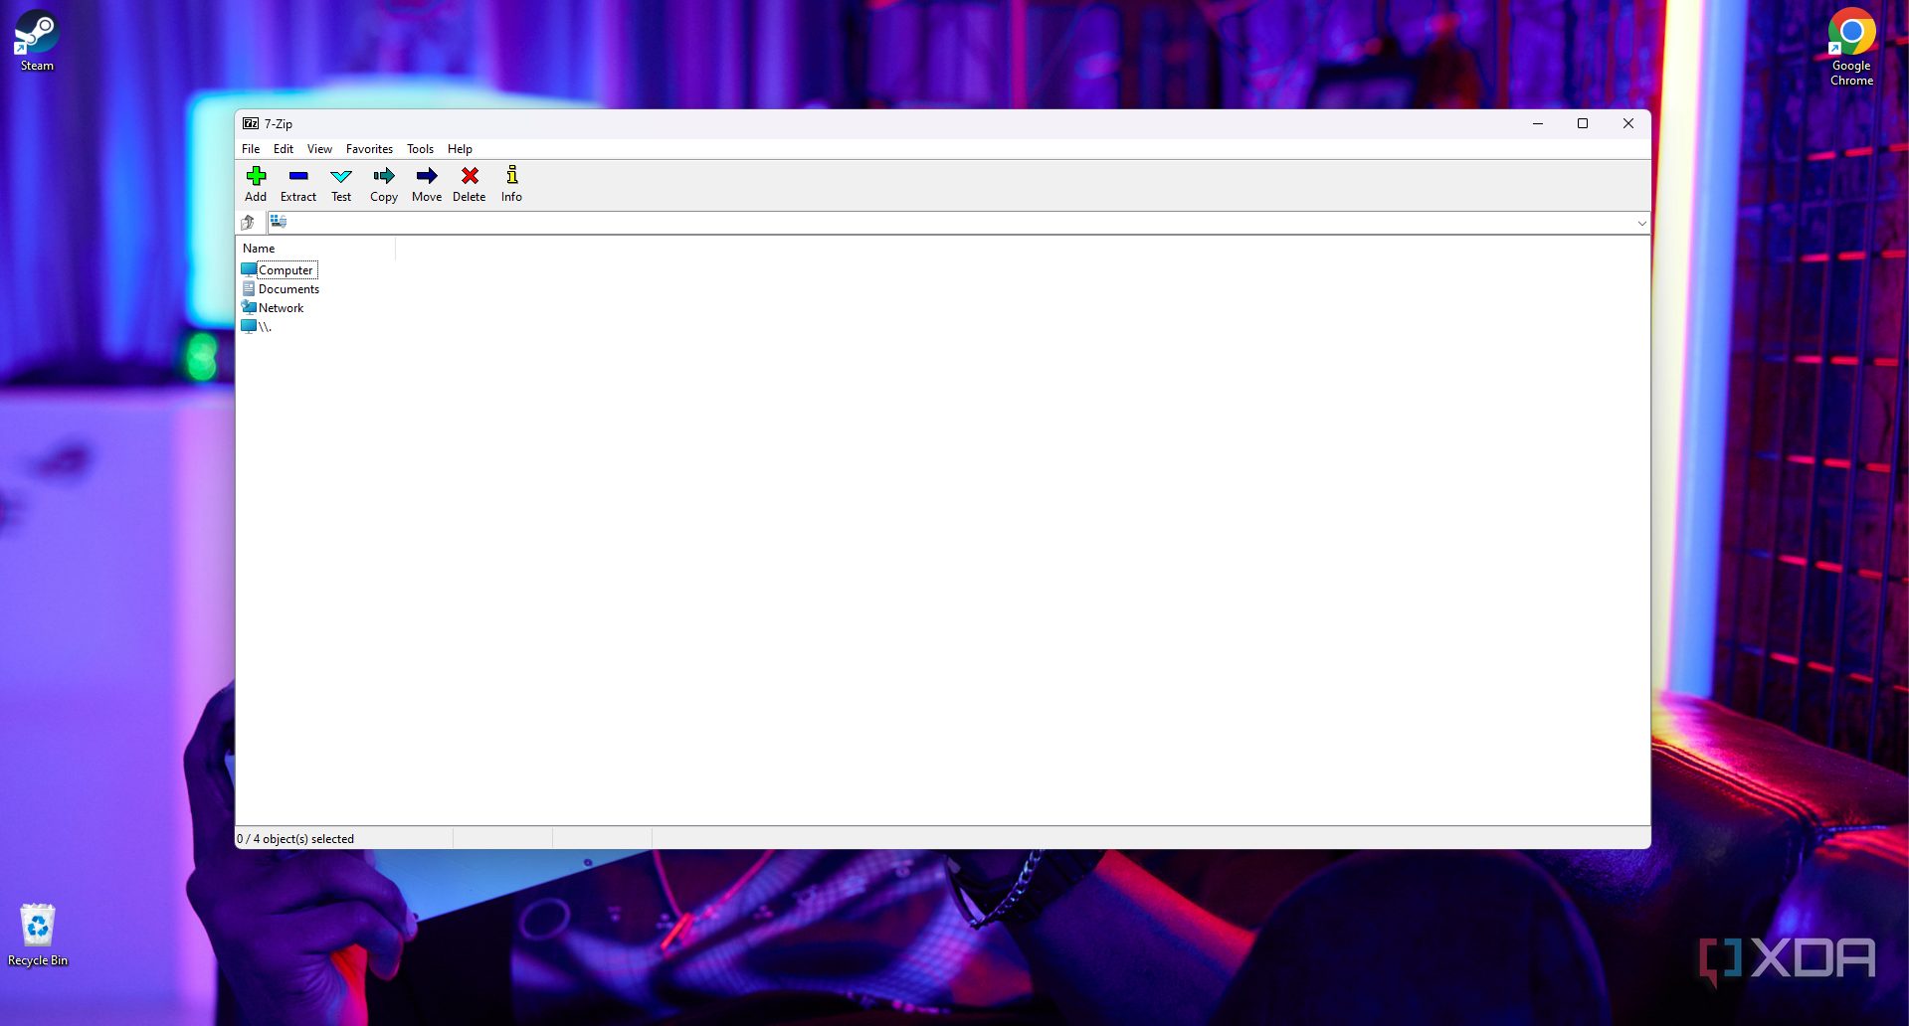
Task: Click the Copy toolbar icon
Action: click(x=384, y=176)
